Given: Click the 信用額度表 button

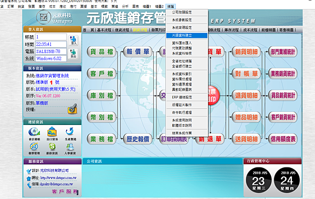Looking at the screenshot, I should pyautogui.click(x=283, y=139).
